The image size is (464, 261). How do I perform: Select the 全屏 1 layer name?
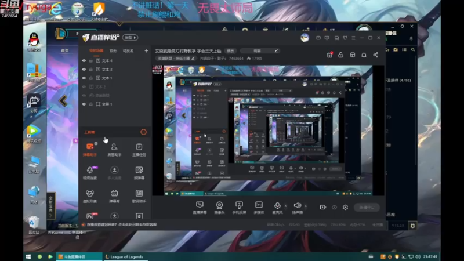pos(107,104)
